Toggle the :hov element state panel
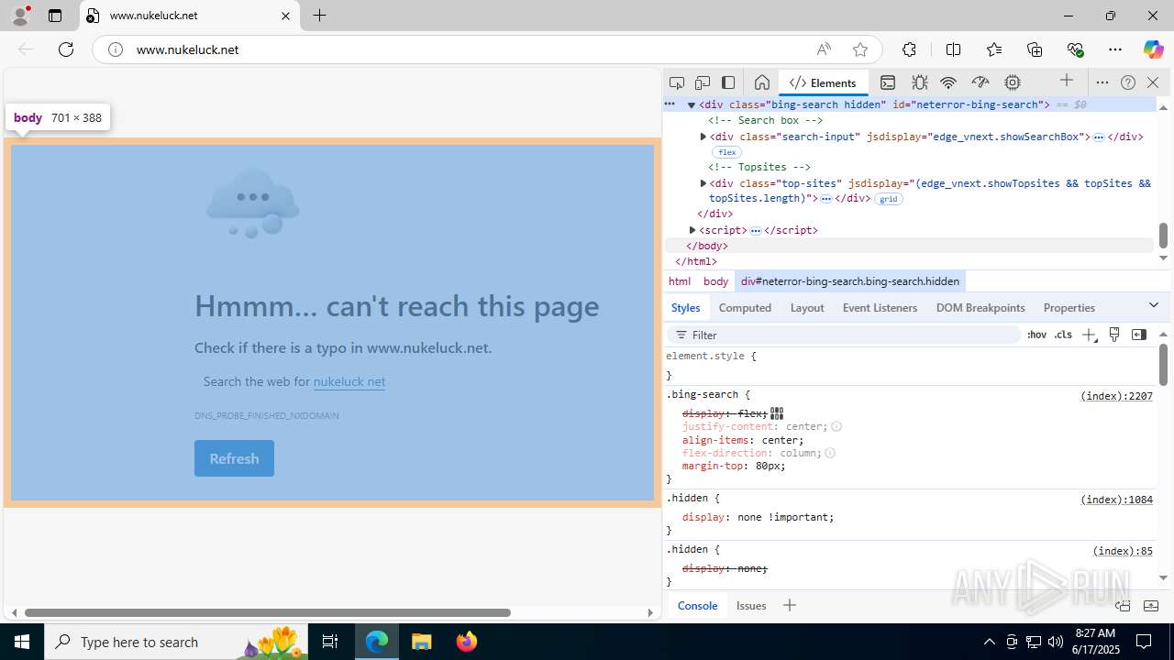The image size is (1174, 660). pos(1036,335)
